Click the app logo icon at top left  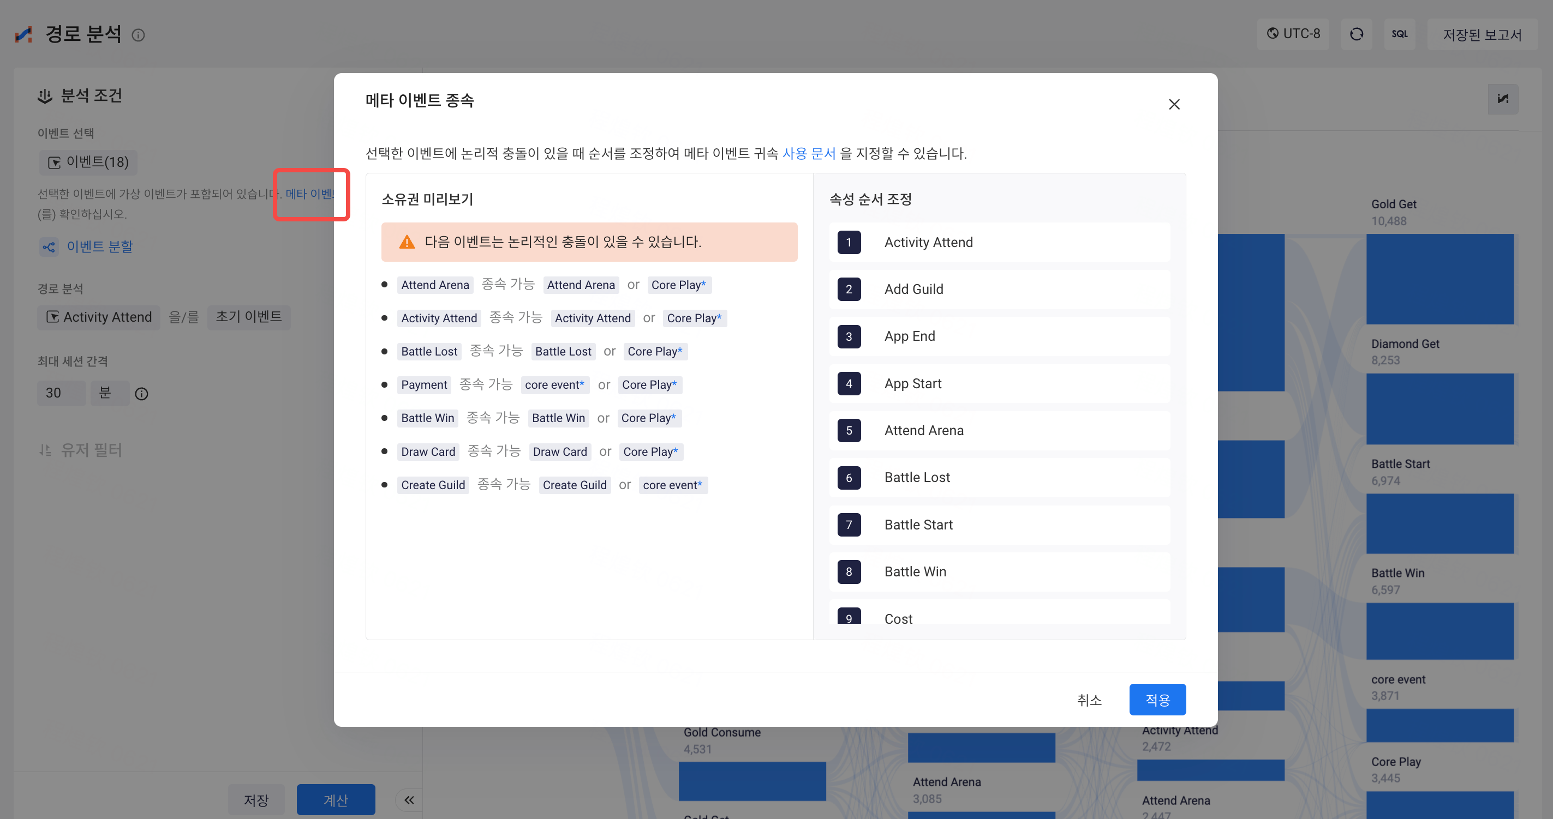pos(23,34)
